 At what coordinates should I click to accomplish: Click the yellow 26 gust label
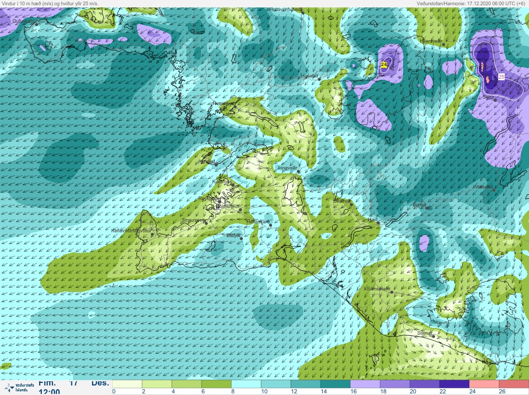click(x=384, y=64)
